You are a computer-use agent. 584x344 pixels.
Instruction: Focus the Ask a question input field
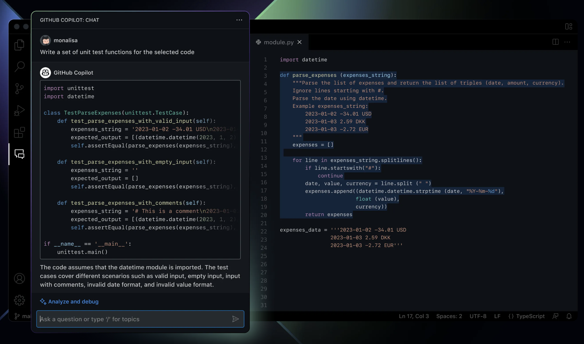tap(140, 319)
